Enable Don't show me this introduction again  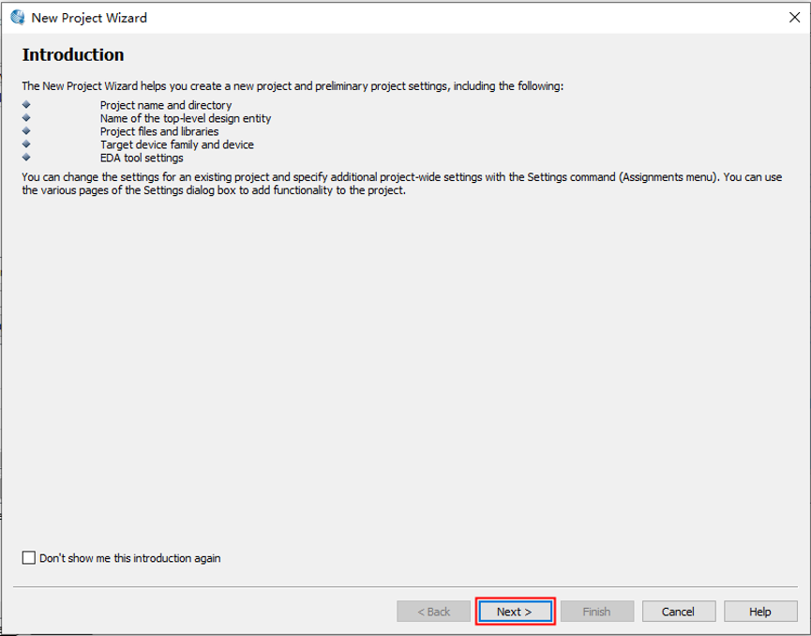(29, 558)
